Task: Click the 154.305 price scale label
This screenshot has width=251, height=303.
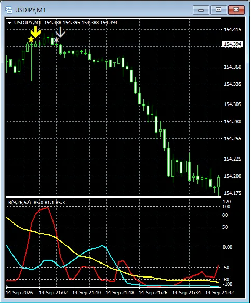Action: point(233,104)
